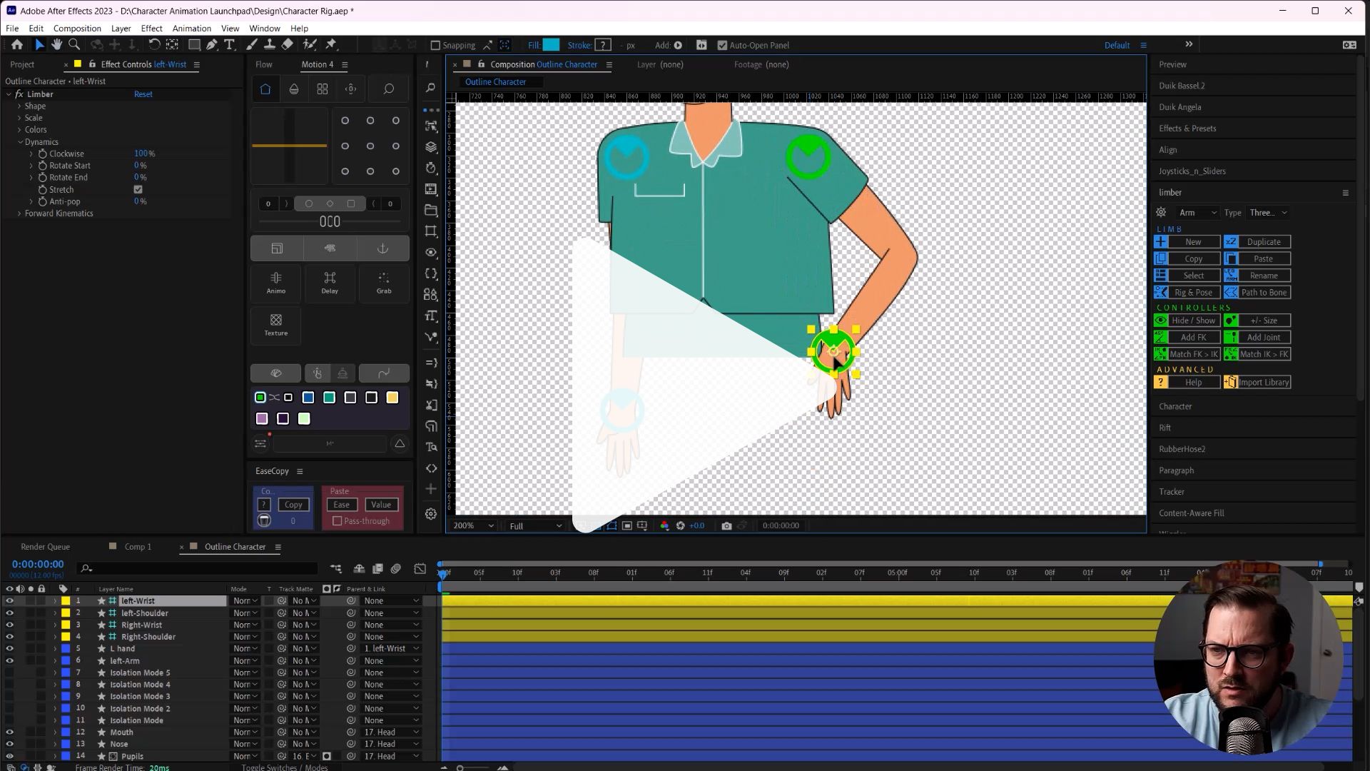The height and width of the screenshot is (771, 1370).
Task: Take a snapshot with camera icon
Action: (726, 526)
